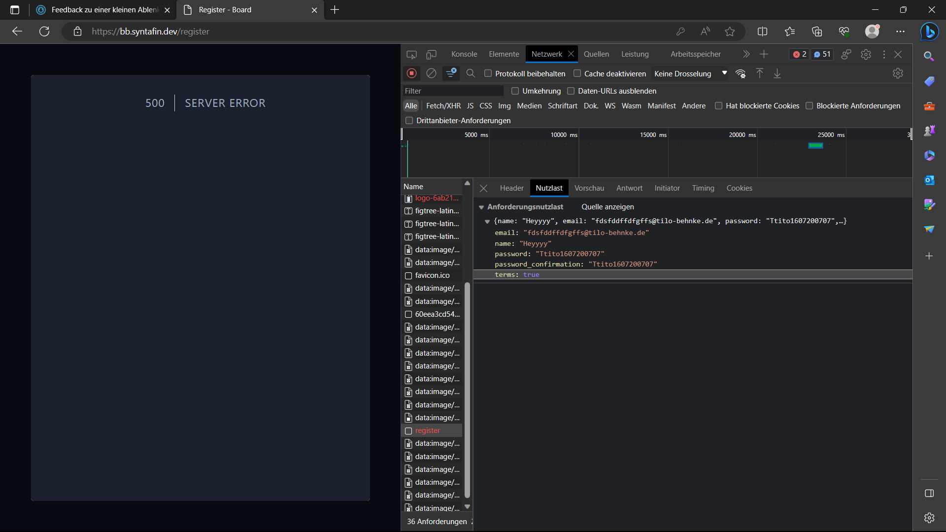946x532 pixels.
Task: Click the import HAR upload arrow
Action: click(759, 73)
